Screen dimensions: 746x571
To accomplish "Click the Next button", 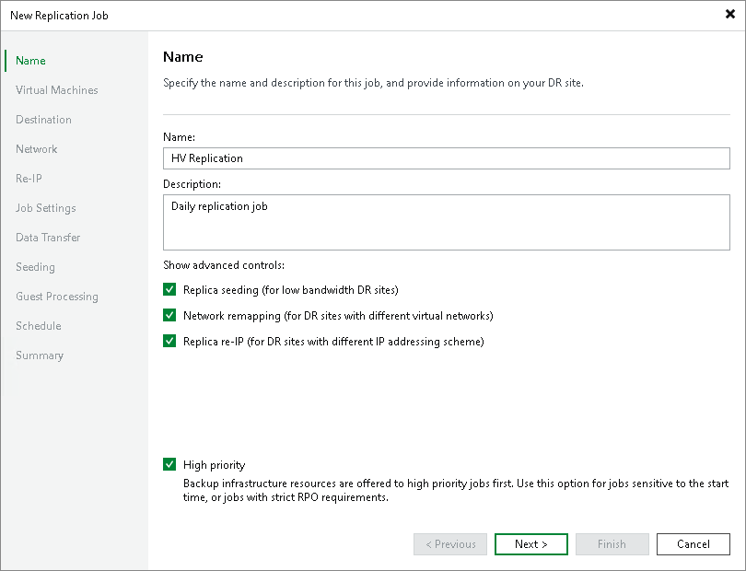I will point(531,544).
